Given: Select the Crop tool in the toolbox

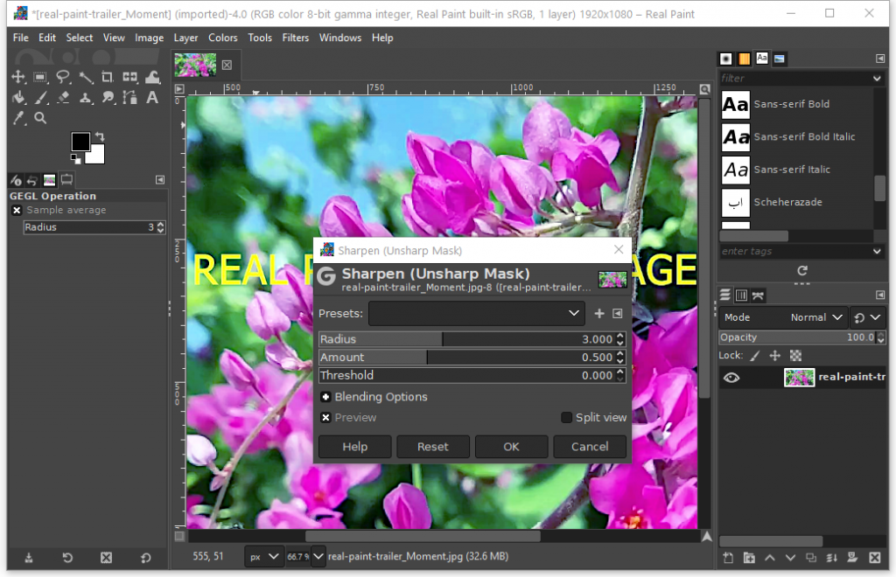Looking at the screenshot, I should [x=107, y=77].
